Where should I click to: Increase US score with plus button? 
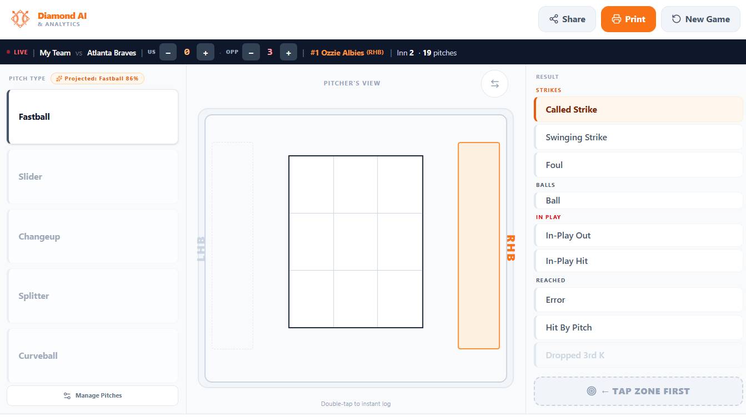[x=206, y=53]
